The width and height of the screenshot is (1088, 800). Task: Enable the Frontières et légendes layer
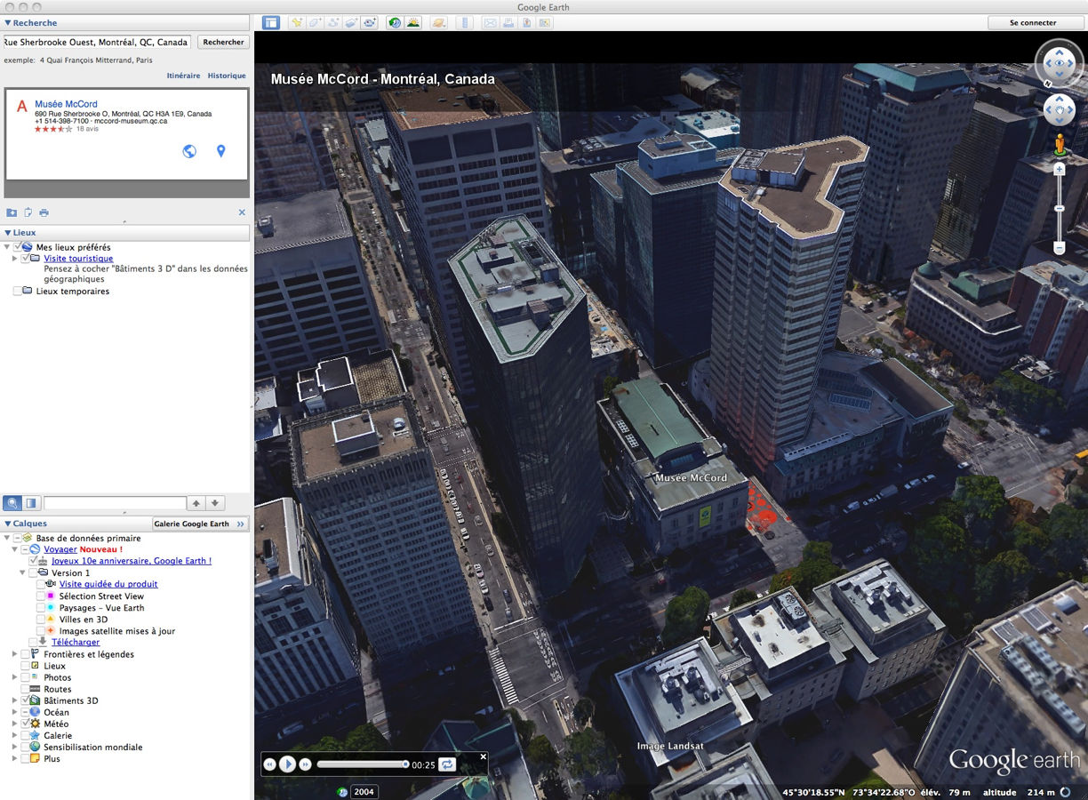point(25,654)
